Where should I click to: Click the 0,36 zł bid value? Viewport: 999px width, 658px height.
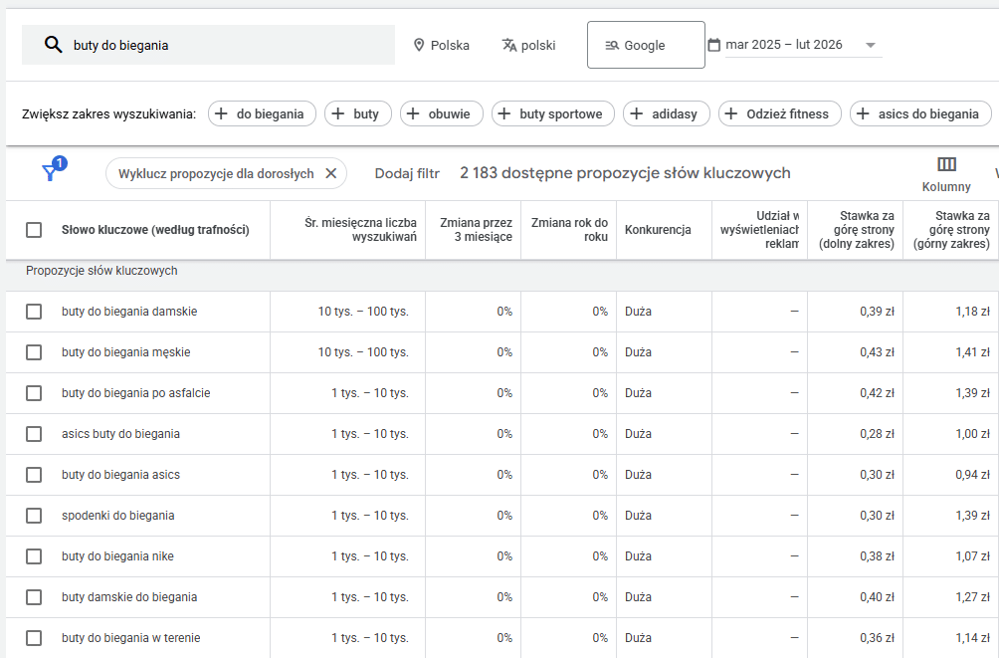pyautogui.click(x=878, y=638)
